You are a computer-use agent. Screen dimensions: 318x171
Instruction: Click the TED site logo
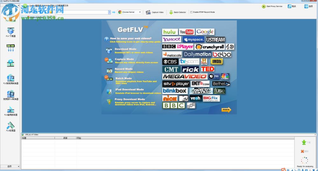(x=208, y=69)
